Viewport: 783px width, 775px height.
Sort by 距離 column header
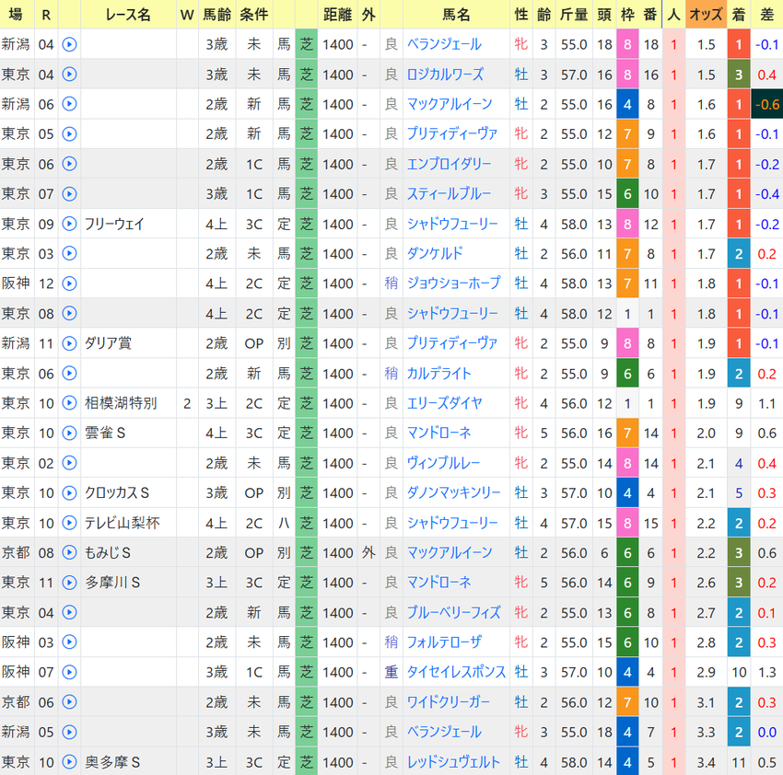point(337,14)
